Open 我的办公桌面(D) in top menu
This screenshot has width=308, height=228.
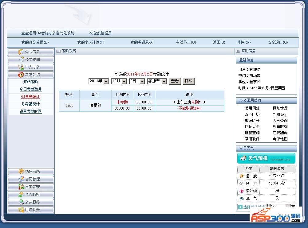pyautogui.click(x=35, y=42)
